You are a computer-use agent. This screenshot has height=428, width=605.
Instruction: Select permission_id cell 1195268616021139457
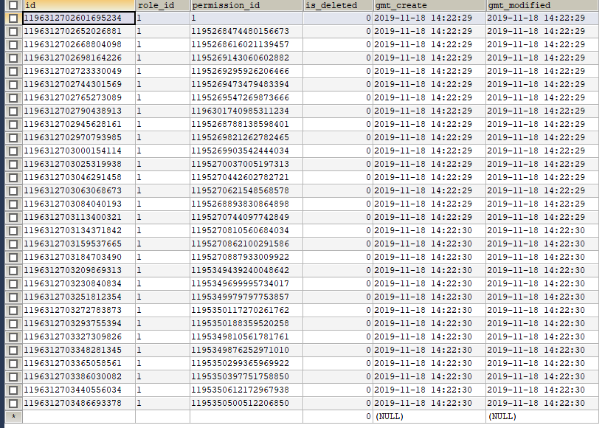(x=246, y=45)
